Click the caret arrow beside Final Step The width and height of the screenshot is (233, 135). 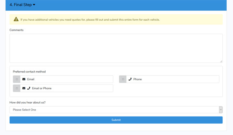click(x=34, y=5)
